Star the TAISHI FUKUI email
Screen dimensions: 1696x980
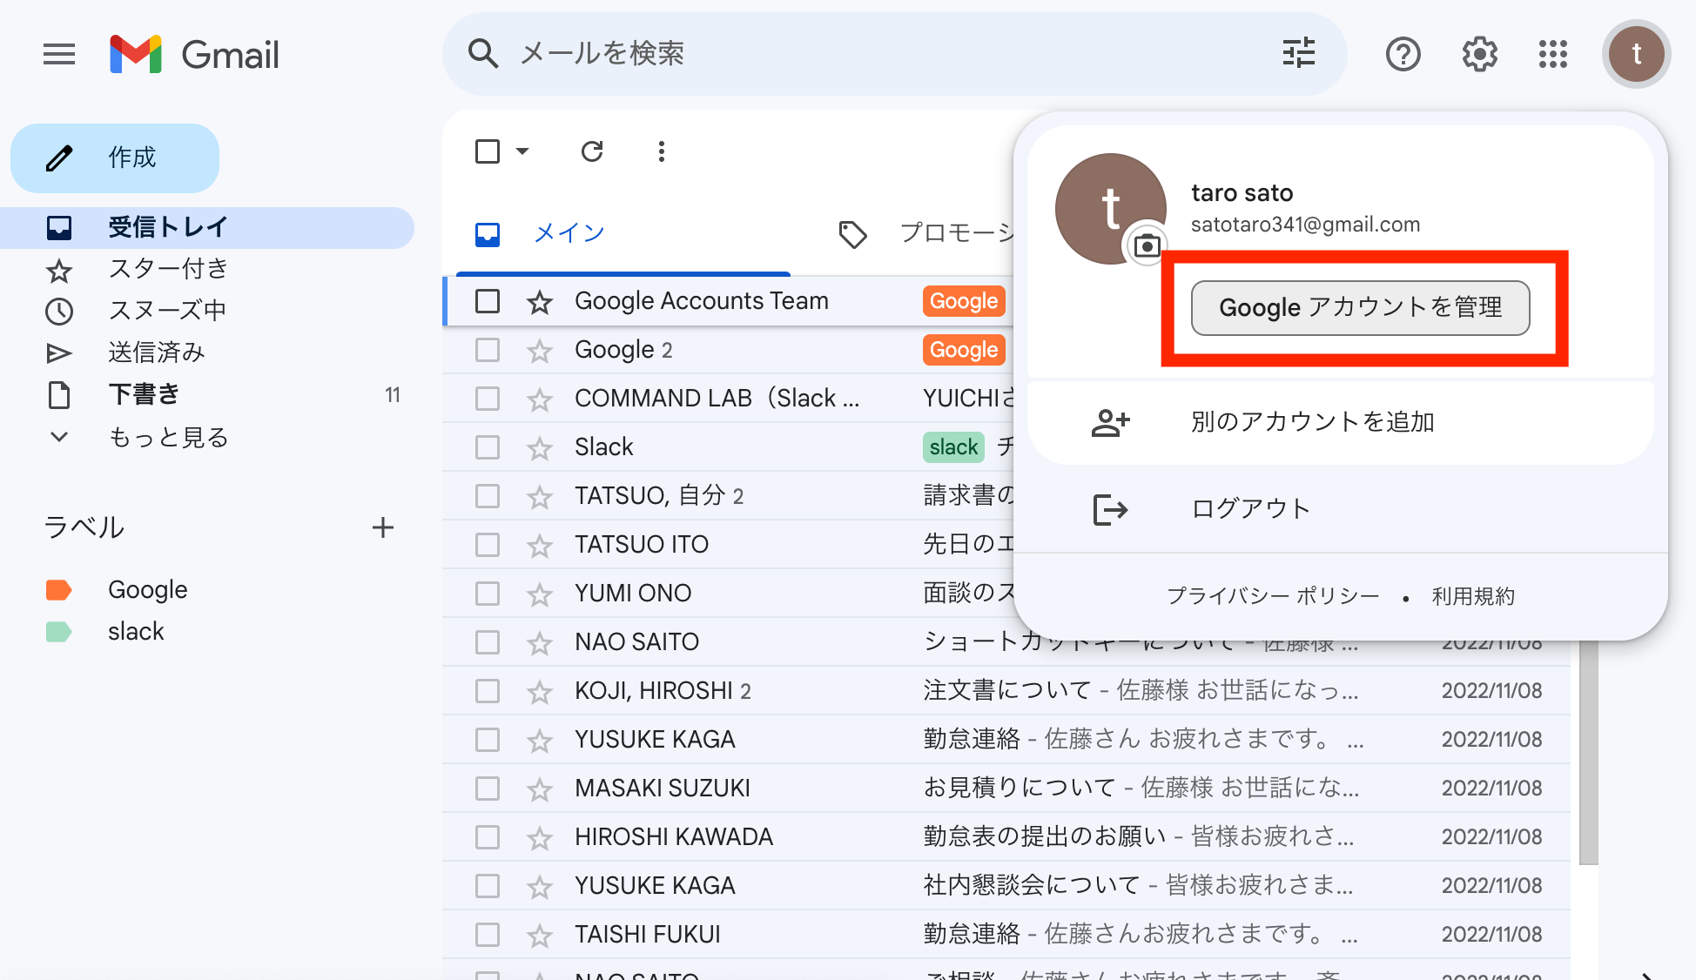[x=540, y=935]
